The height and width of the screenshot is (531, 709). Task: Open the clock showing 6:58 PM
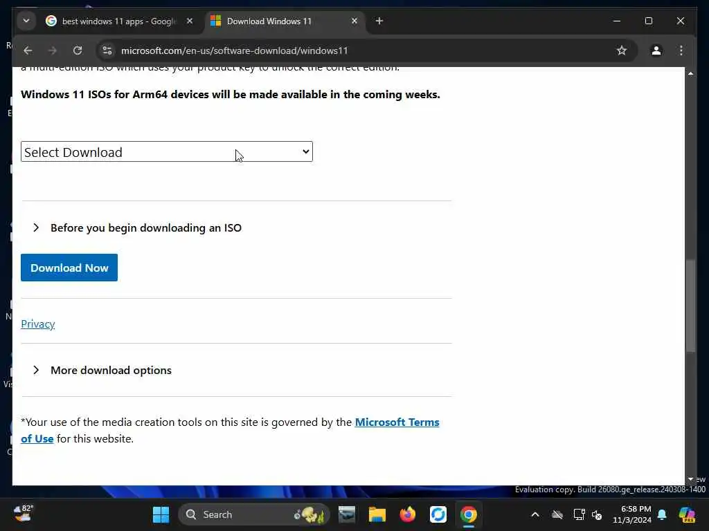(632, 514)
